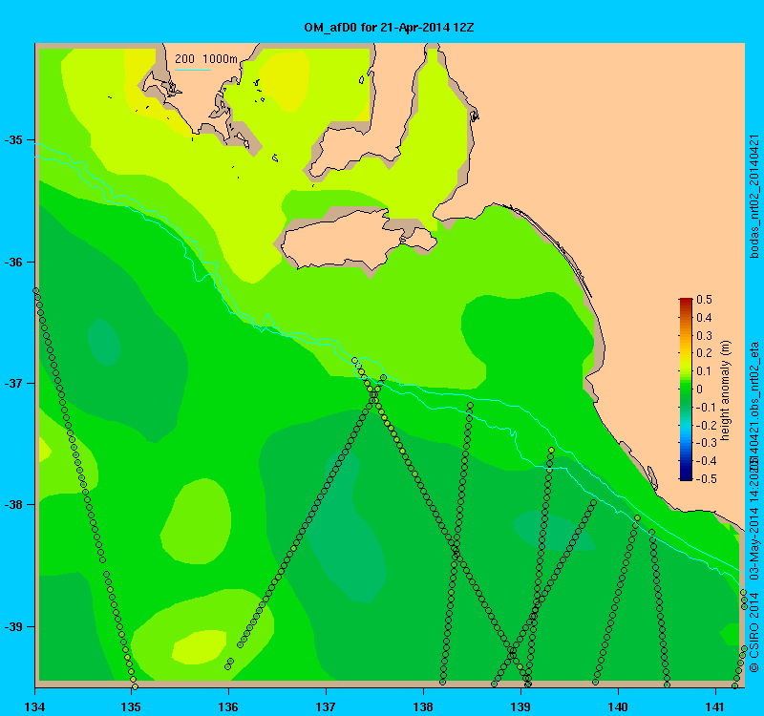Image resolution: width=764 pixels, height=716 pixels.
Task: Click the longitude axis label '141'
Action: pos(715,706)
